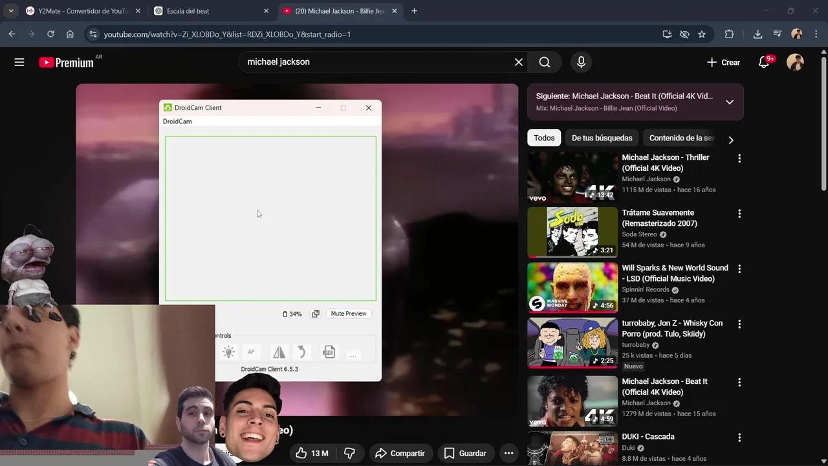Open the Chrome profile avatar
Image resolution: width=828 pixels, height=466 pixels.
point(797,34)
